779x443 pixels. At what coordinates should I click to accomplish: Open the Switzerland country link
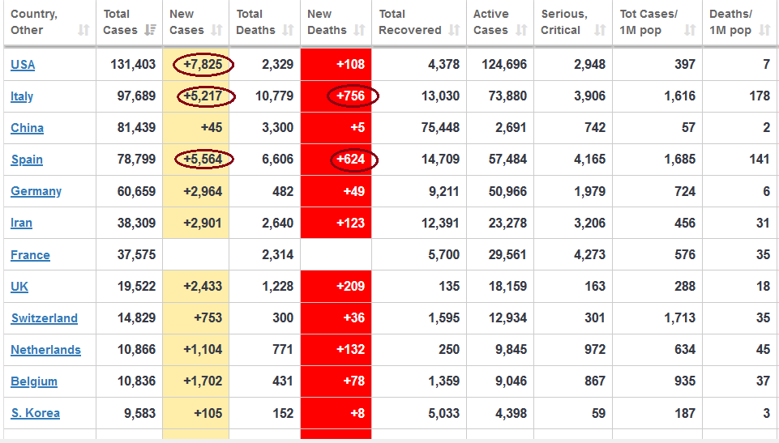coord(45,318)
